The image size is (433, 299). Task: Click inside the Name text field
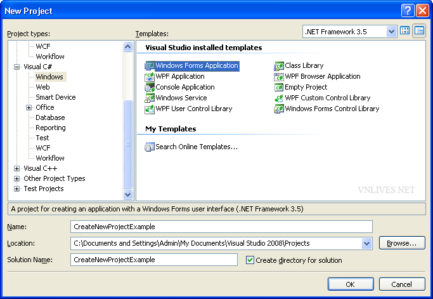click(221, 227)
